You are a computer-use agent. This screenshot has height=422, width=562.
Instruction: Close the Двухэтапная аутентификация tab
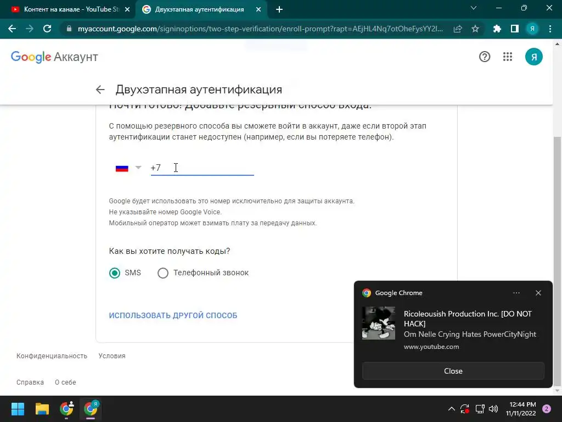coord(258,10)
